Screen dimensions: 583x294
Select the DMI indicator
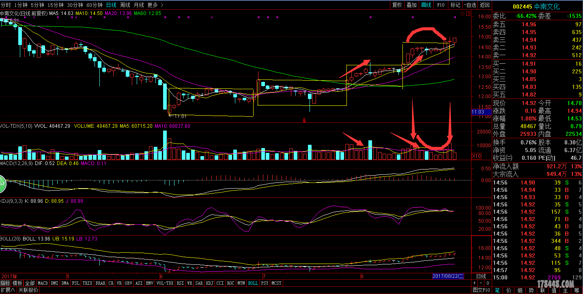coord(54,283)
